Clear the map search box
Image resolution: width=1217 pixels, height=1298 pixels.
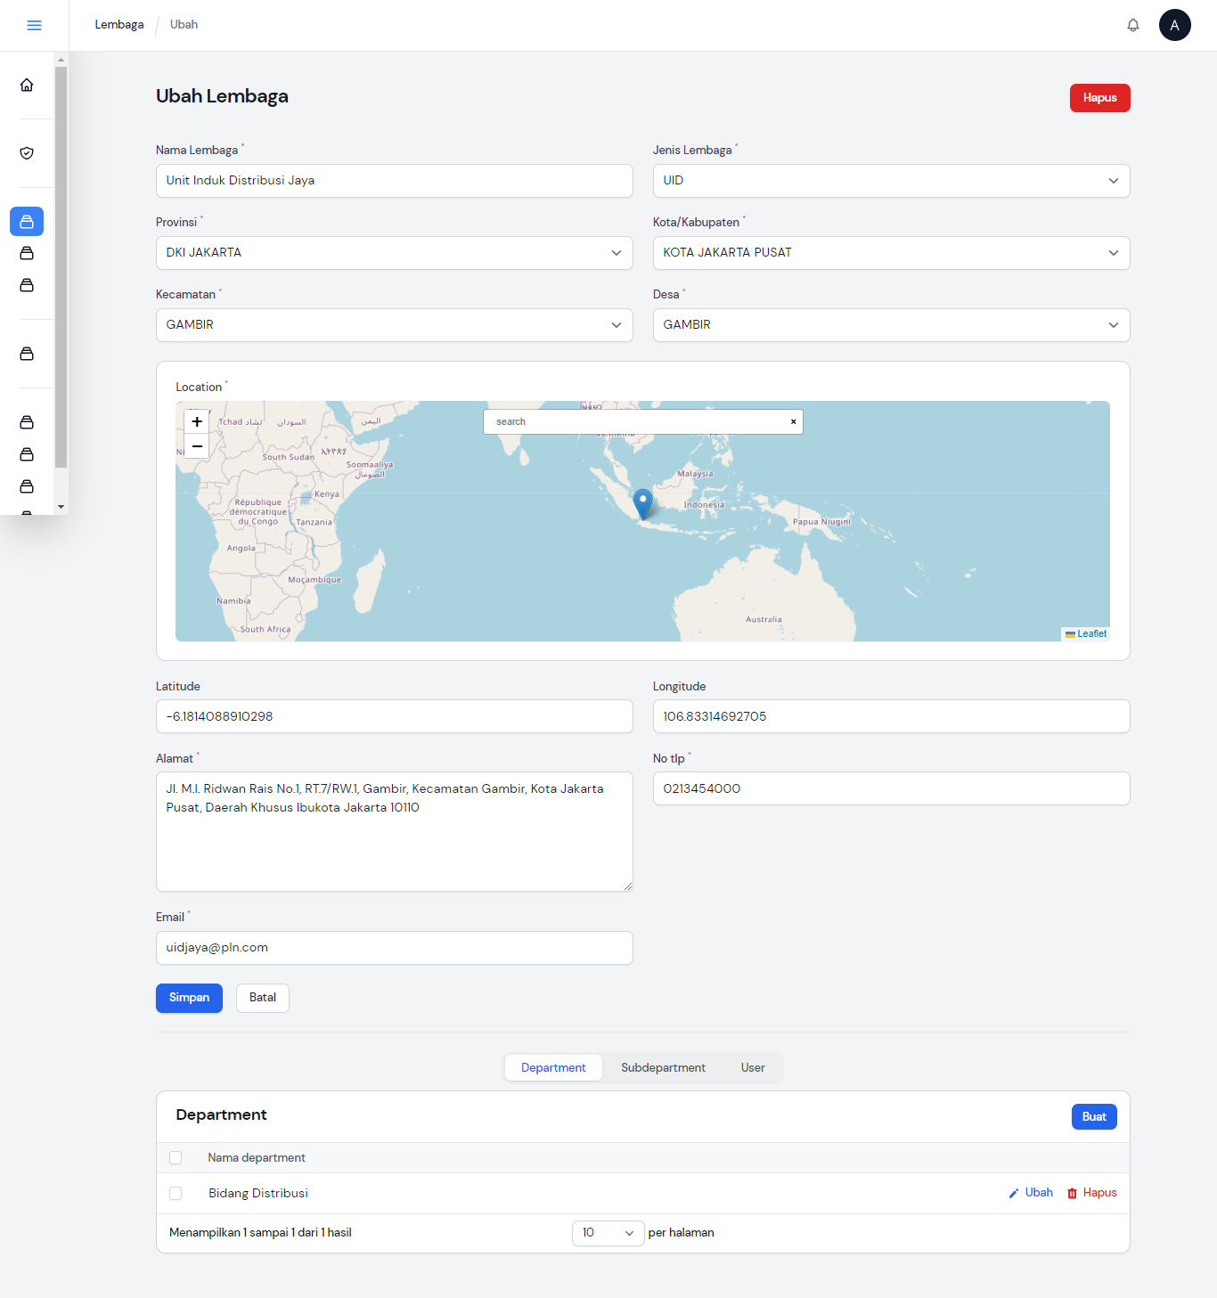tap(793, 422)
